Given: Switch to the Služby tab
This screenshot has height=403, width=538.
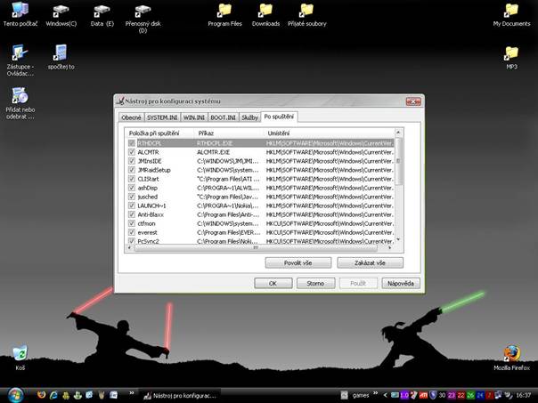Looking at the screenshot, I should click(x=249, y=117).
